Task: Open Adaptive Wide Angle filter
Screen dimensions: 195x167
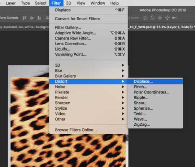Action: coord(88,33)
